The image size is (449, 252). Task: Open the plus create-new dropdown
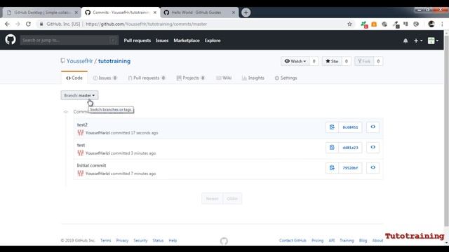coord(418,41)
